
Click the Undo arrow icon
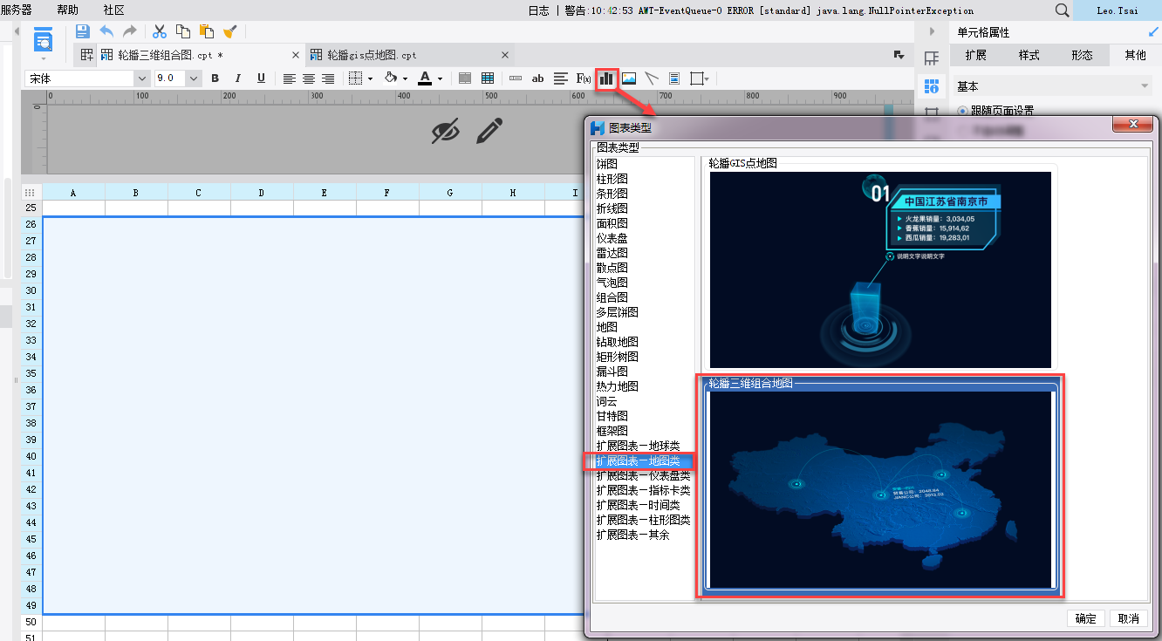106,31
